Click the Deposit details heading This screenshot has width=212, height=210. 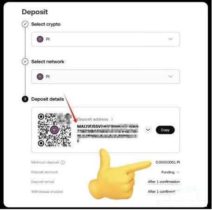pyautogui.click(x=47, y=99)
